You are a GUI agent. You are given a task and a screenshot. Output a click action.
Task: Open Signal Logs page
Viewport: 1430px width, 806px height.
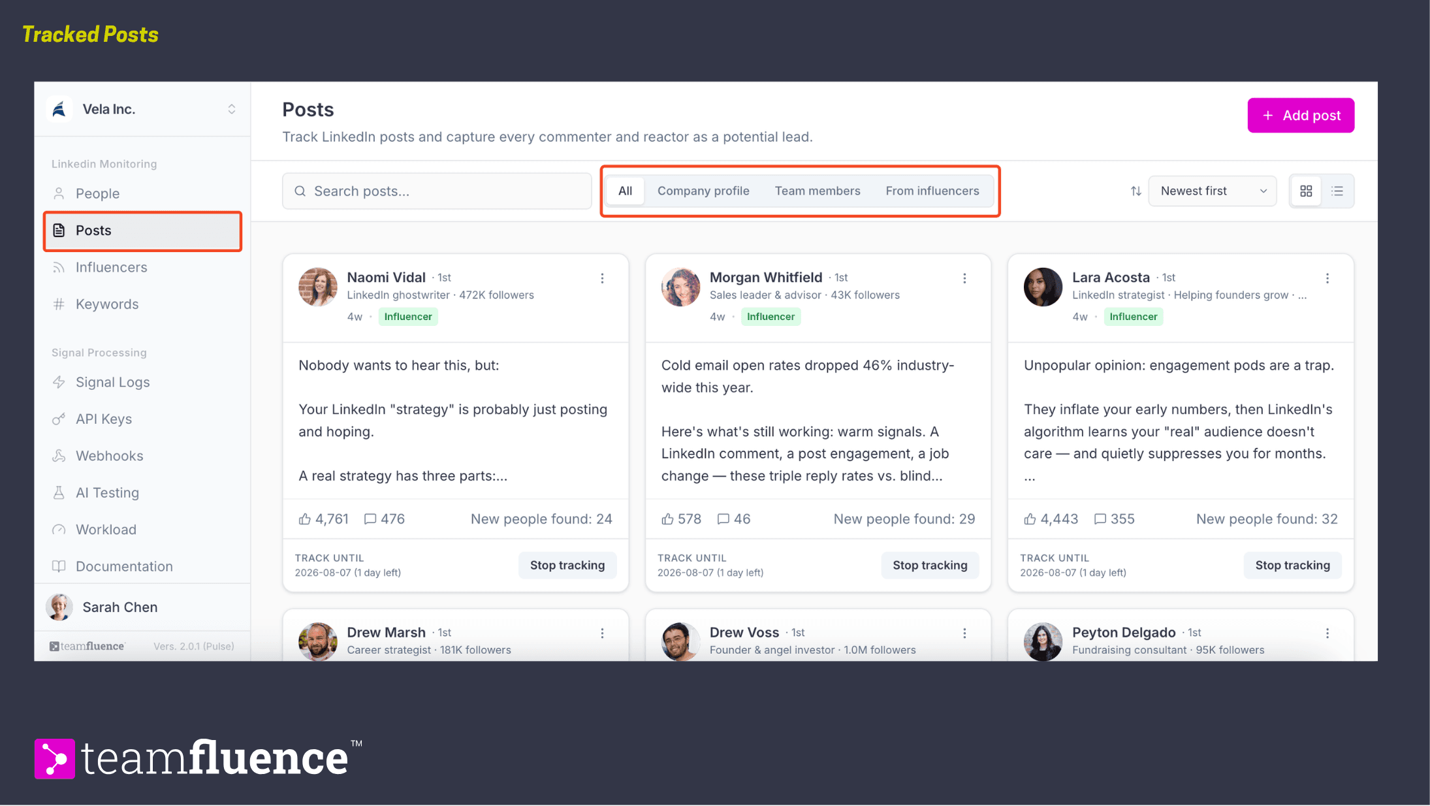(x=142, y=382)
